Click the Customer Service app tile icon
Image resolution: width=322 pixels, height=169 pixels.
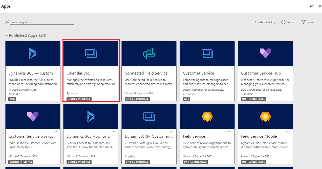(x=207, y=53)
